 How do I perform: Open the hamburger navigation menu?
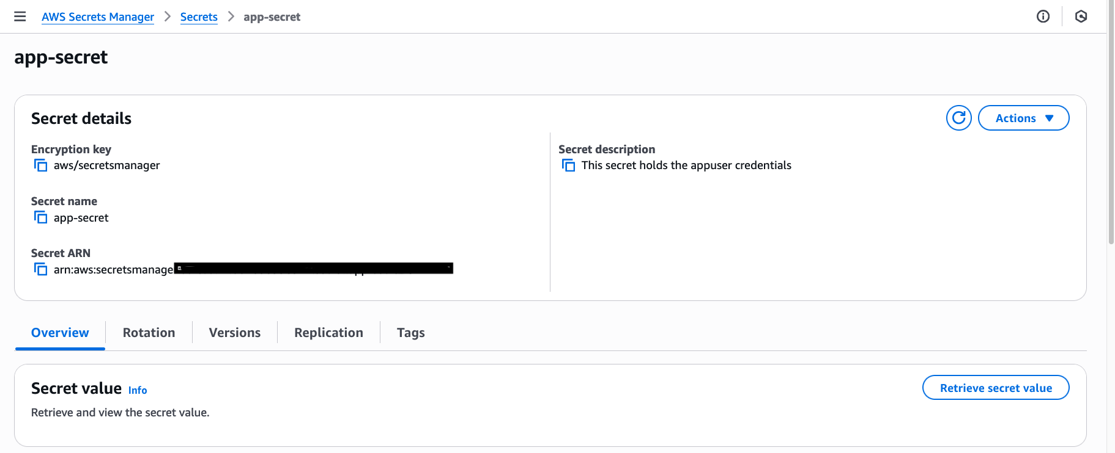tap(20, 16)
